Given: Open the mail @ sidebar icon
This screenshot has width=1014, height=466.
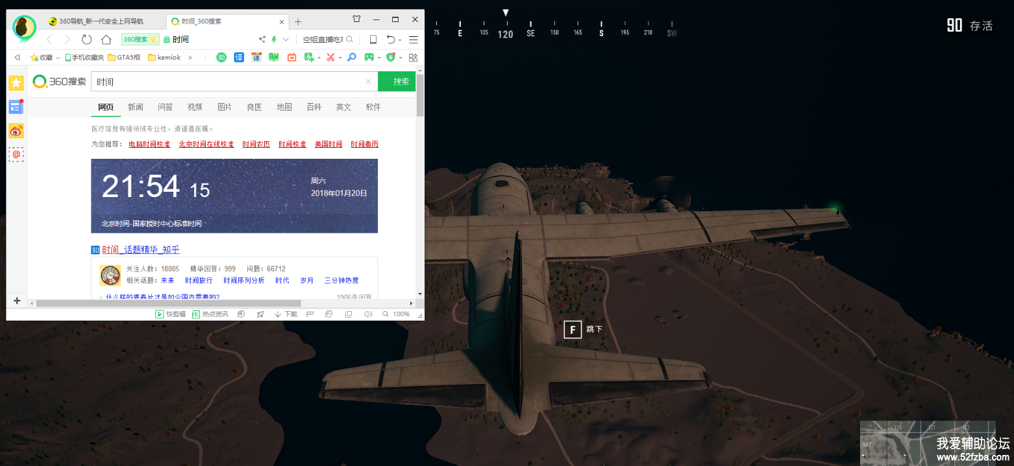Looking at the screenshot, I should pos(16,155).
